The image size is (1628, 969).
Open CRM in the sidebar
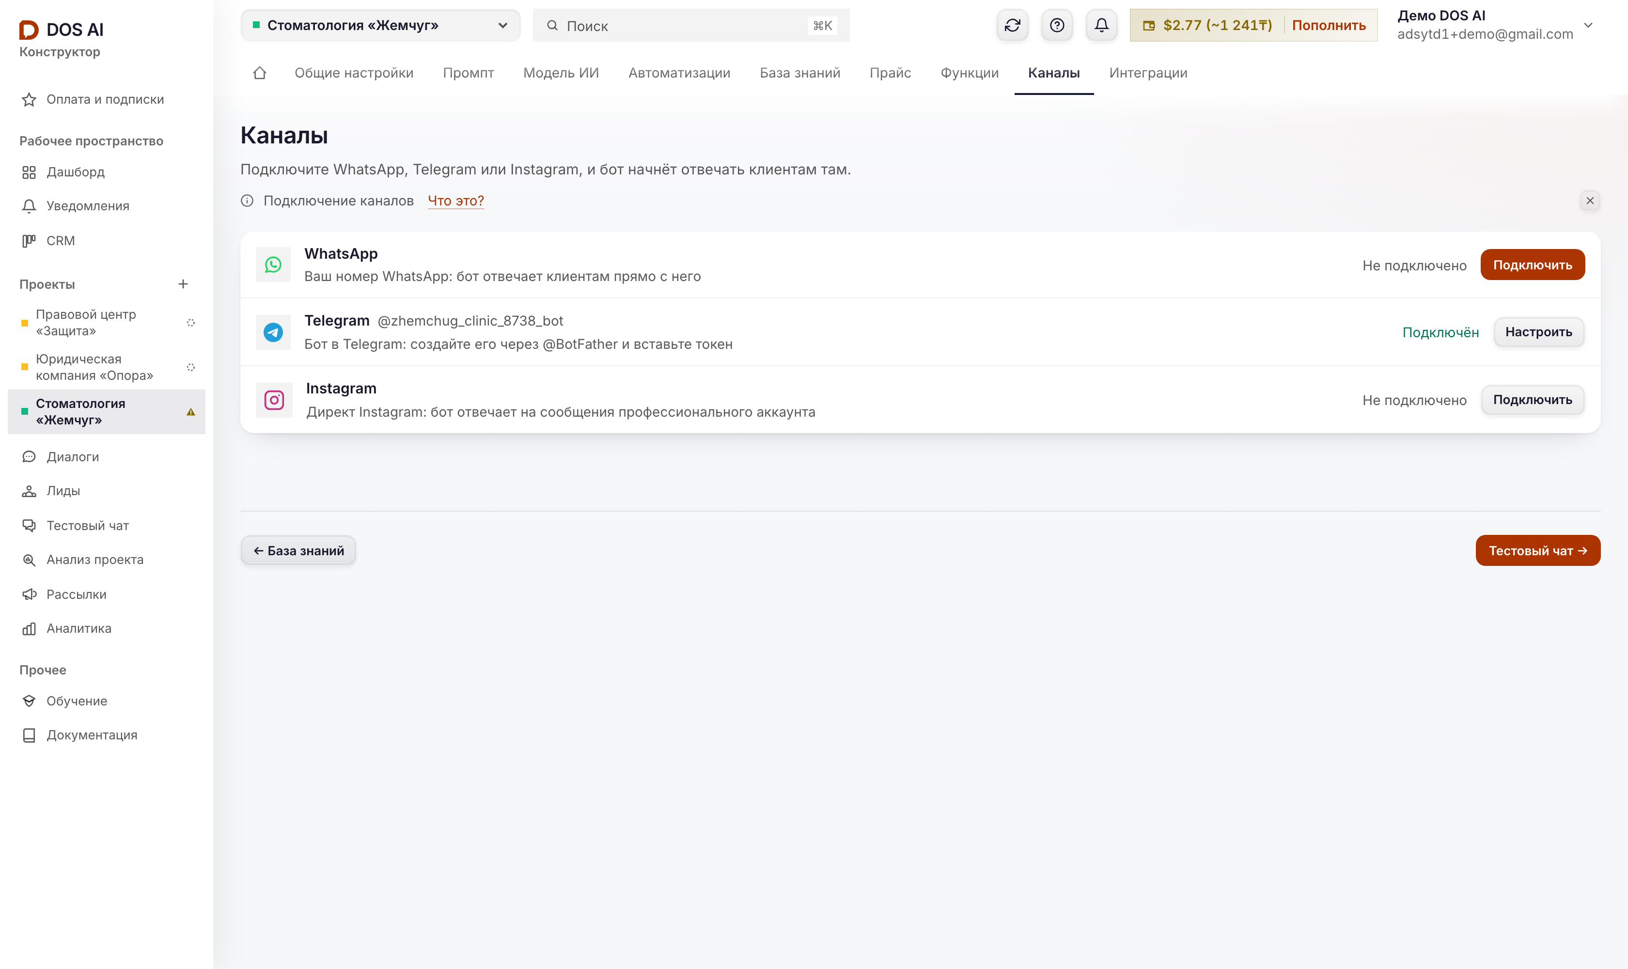tap(107, 240)
